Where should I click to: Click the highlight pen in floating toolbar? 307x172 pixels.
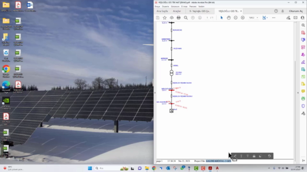point(235,156)
